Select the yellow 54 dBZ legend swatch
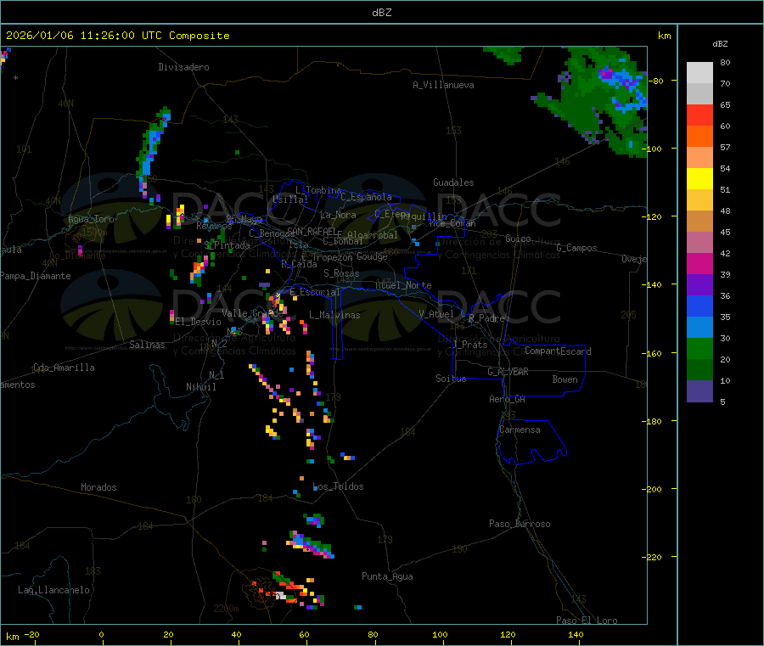The image size is (764, 646). (699, 179)
